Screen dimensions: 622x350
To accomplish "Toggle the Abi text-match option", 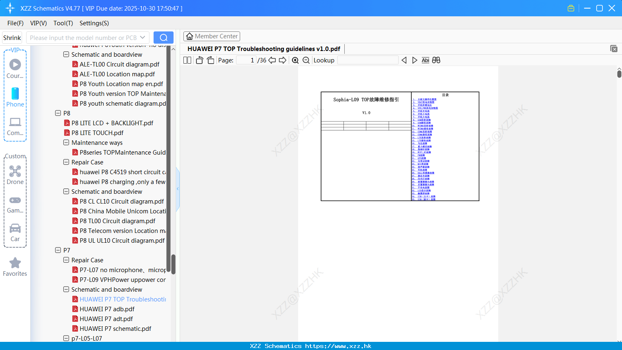I will point(425,60).
